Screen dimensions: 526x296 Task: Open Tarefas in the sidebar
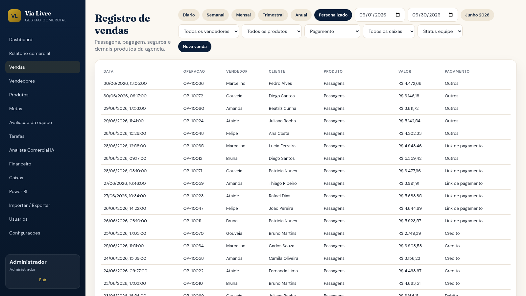pos(43,136)
